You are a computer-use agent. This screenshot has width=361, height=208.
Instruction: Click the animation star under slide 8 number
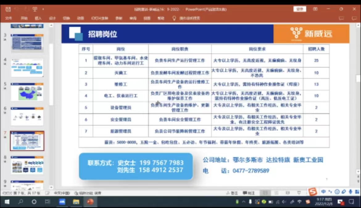click(5, 162)
